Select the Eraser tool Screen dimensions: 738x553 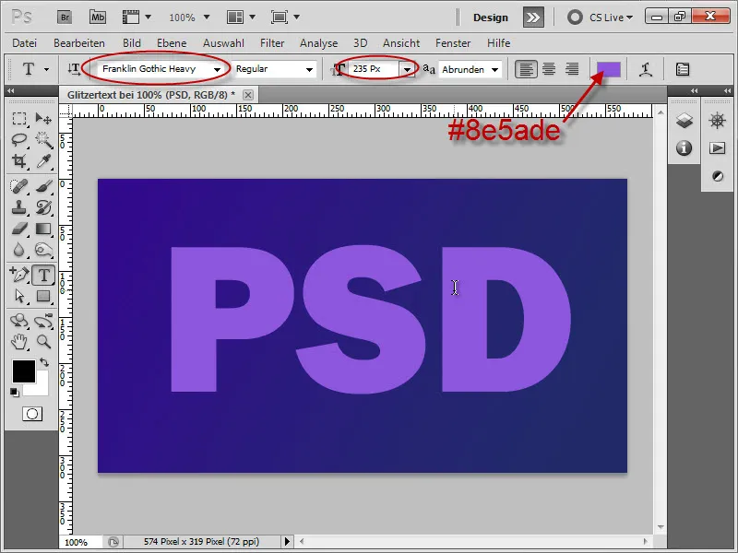coord(19,229)
